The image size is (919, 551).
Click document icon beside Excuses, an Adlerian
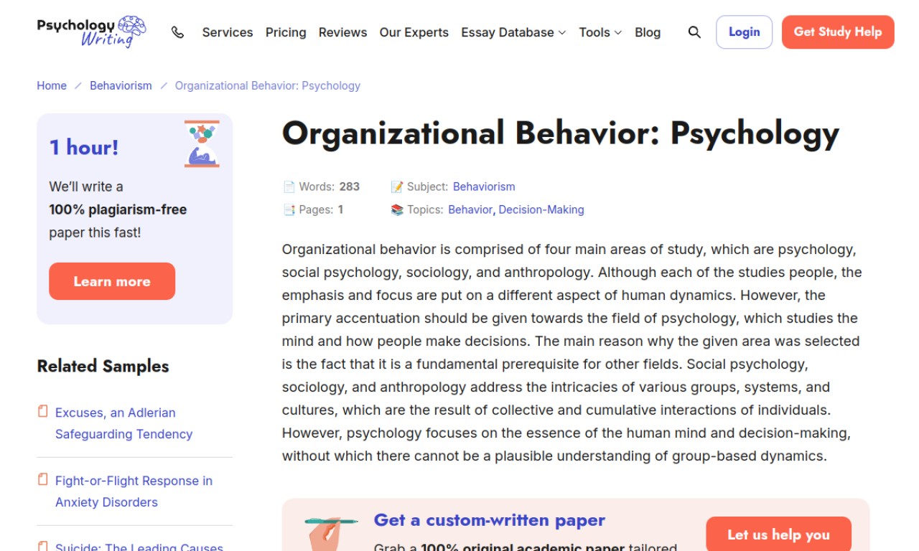coord(43,411)
